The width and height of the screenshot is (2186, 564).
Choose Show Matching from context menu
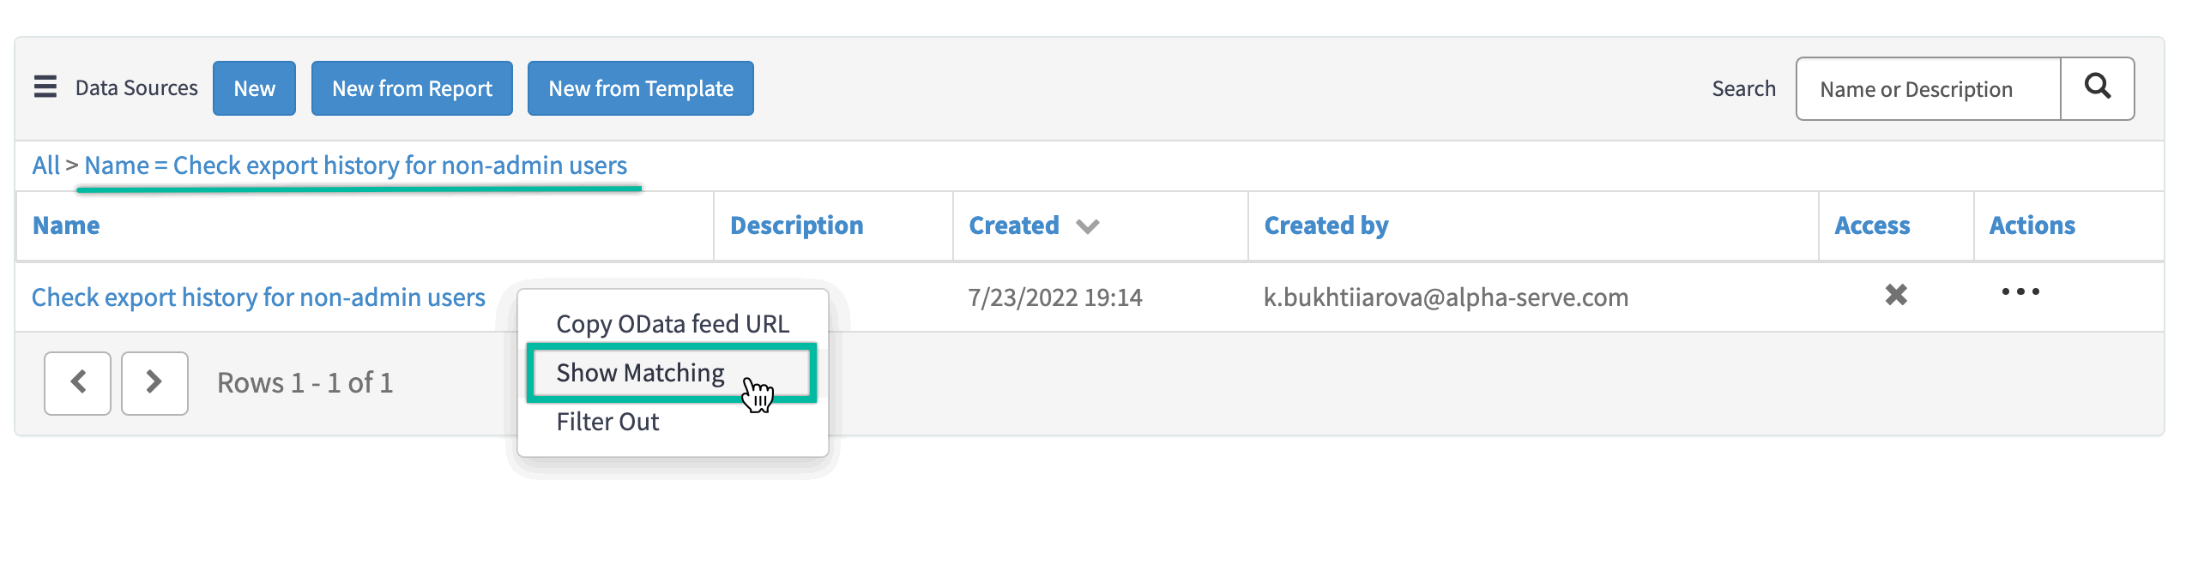[x=640, y=373]
